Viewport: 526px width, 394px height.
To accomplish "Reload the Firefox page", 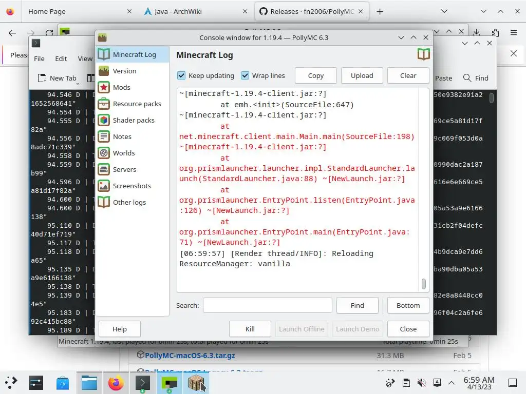I will coord(49,33).
